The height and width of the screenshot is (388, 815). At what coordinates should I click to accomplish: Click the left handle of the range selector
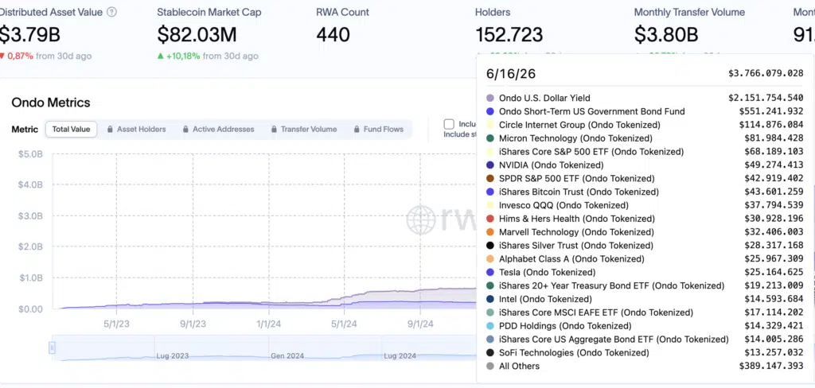click(52, 347)
